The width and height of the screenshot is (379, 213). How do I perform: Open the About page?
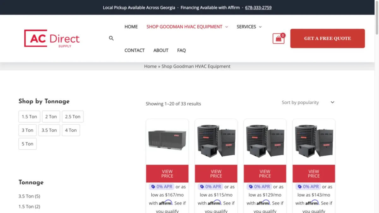click(161, 50)
